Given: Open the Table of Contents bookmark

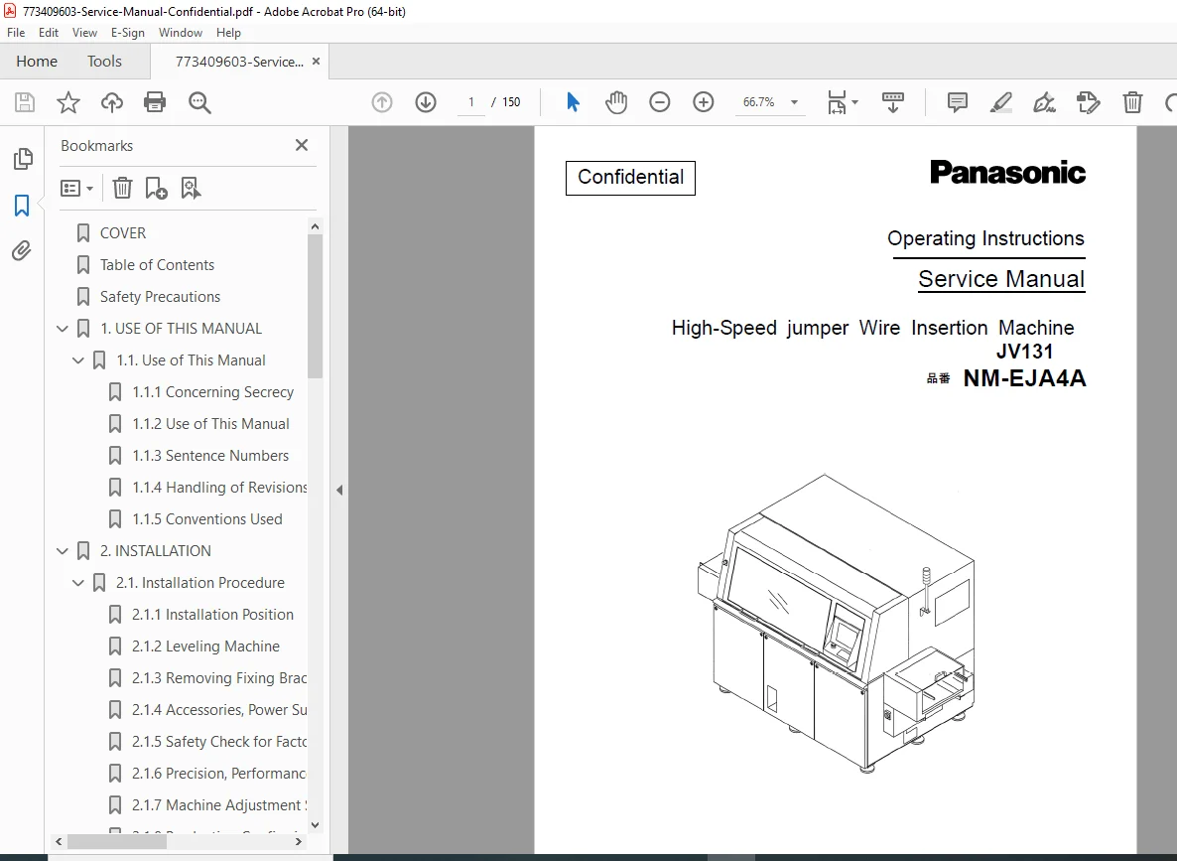Looking at the screenshot, I should 157,265.
